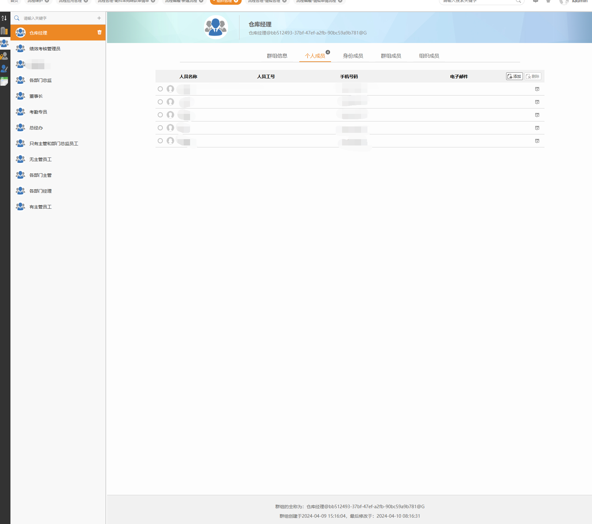Select the groups icon in left rail
Image resolution: width=592 pixels, height=524 pixels.
pos(4,43)
